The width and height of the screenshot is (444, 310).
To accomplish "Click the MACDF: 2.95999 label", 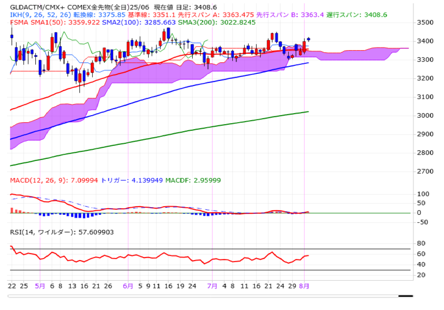I will coord(193,180).
